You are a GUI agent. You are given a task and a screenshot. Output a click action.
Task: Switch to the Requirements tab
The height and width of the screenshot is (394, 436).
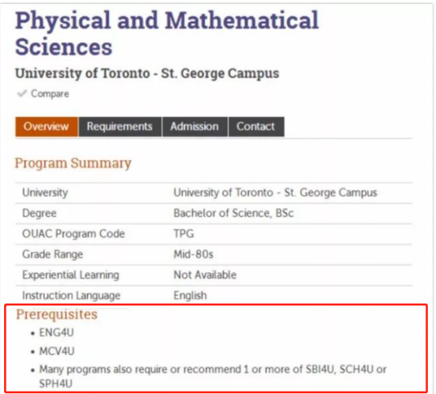pyautogui.click(x=119, y=127)
